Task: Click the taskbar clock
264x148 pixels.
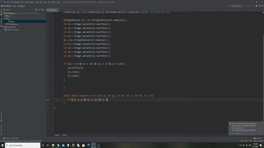Action: (x=255, y=145)
